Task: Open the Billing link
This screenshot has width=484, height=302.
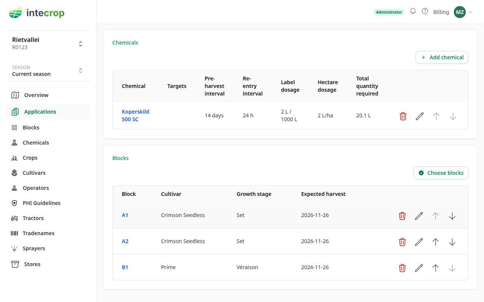Action: click(441, 12)
